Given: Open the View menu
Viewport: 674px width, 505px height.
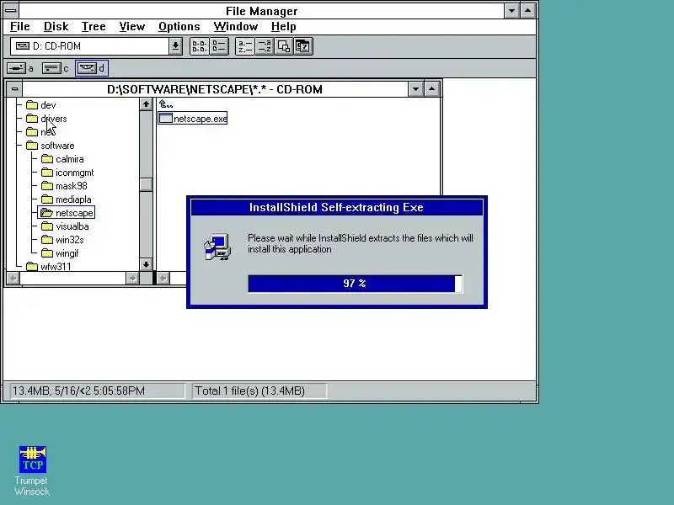Looking at the screenshot, I should tap(132, 27).
